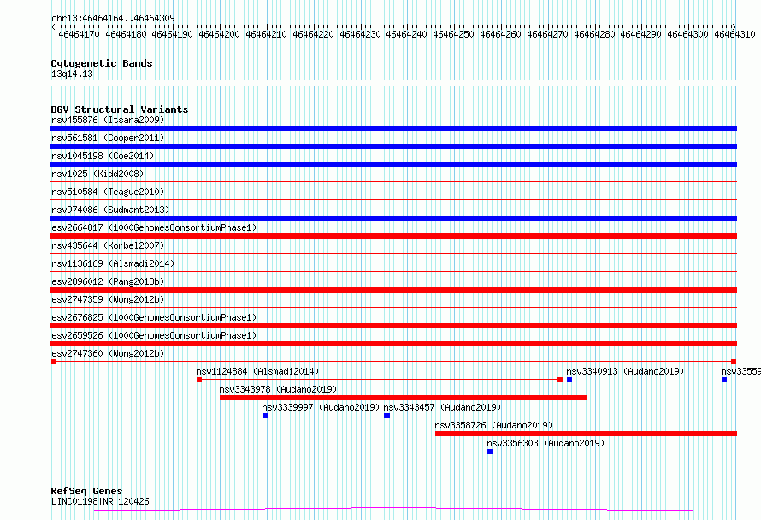The image size is (761, 520).
Task: Click the red bar under esv2676825
Action: [x=393, y=326]
